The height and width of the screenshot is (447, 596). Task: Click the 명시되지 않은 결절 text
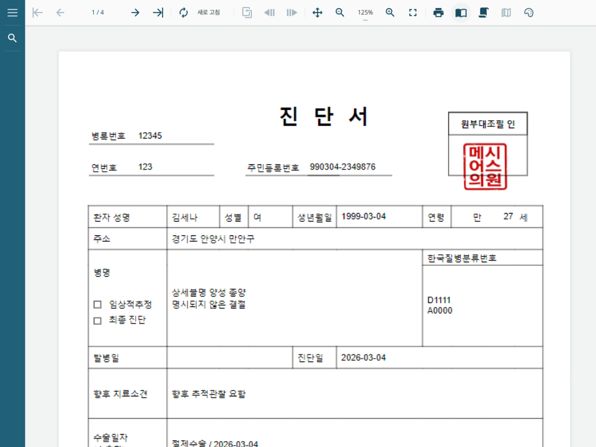[x=209, y=304]
